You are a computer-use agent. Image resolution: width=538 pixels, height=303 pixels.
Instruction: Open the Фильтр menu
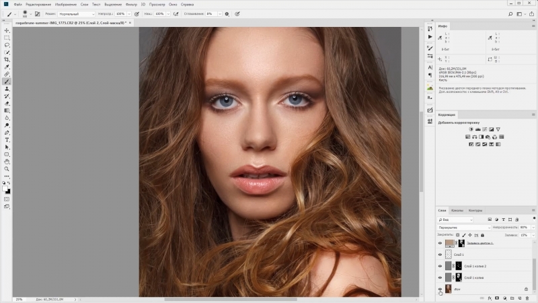point(131,4)
